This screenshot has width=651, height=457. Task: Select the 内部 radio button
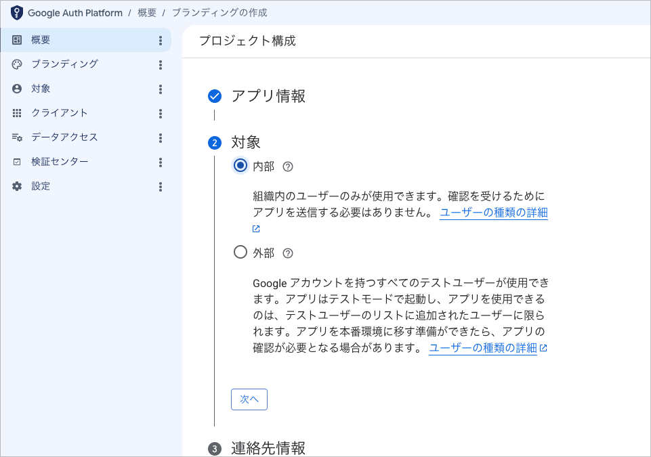240,165
